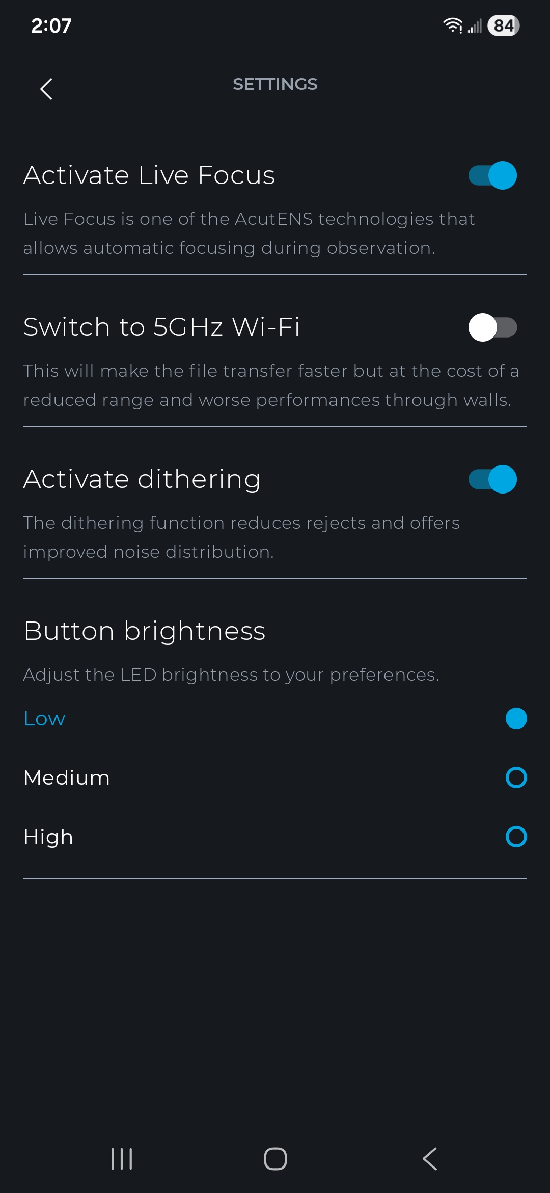Tap the clock in status bar
This screenshot has height=1193, width=550.
pyautogui.click(x=51, y=25)
